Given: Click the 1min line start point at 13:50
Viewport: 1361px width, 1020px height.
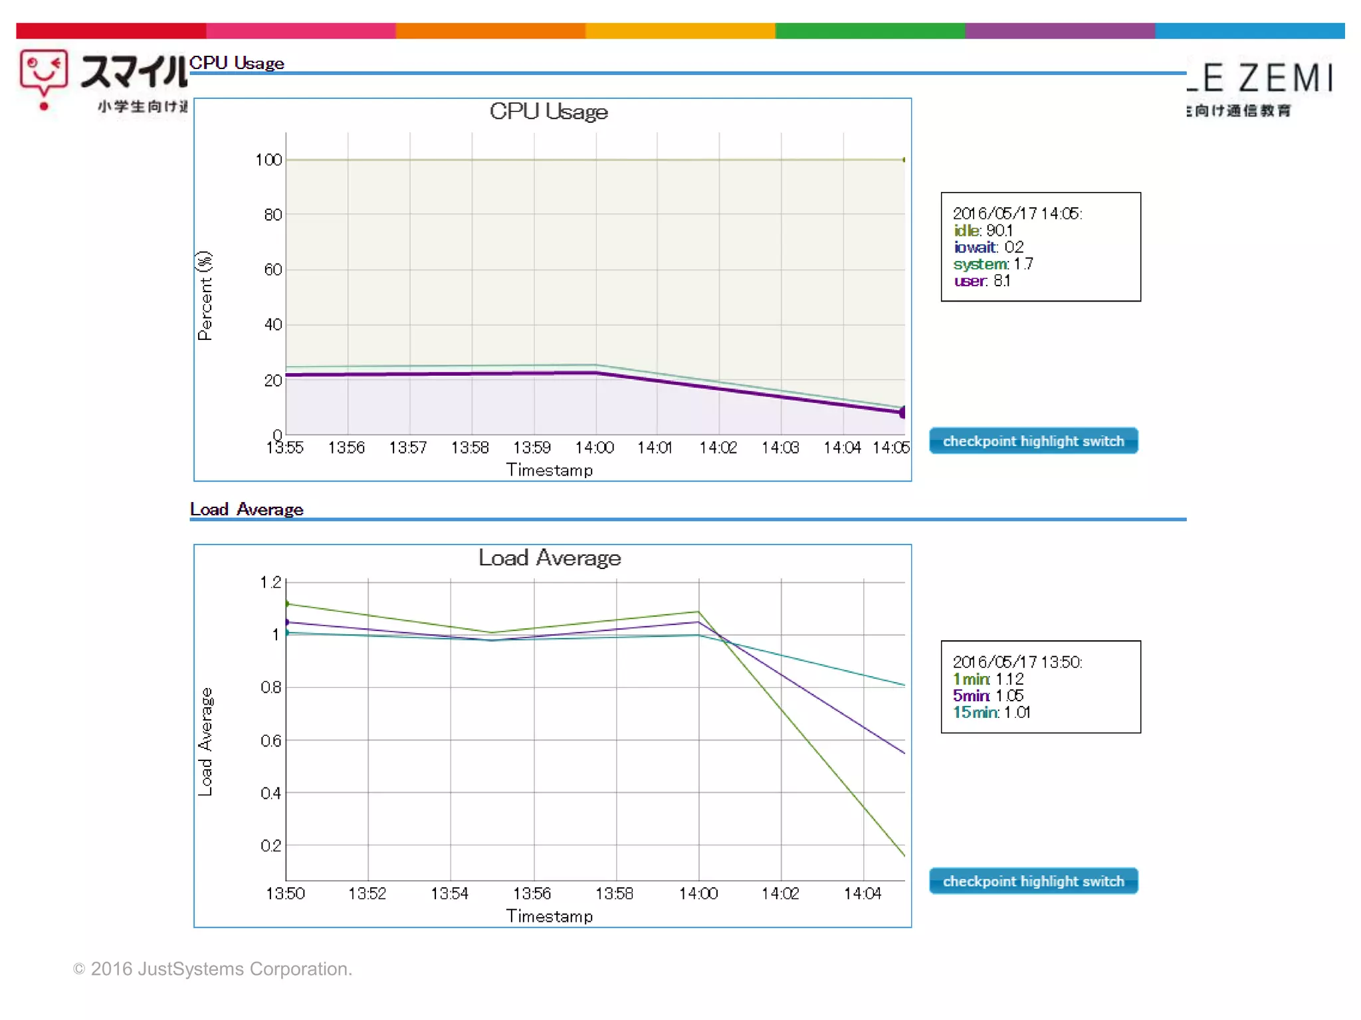Looking at the screenshot, I should [287, 604].
